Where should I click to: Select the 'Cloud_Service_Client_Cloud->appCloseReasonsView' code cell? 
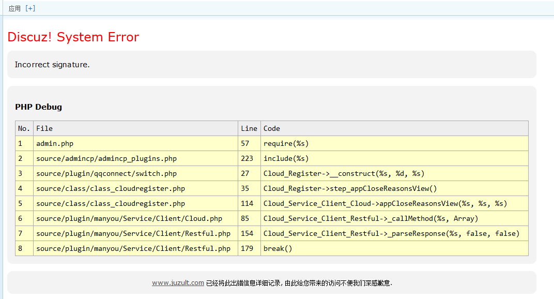[x=394, y=203]
